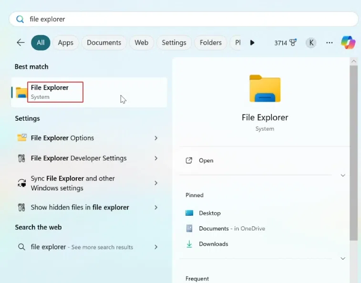The width and height of the screenshot is (361, 283).
Task: Click the File Explorer title in preview pane
Action: tap(265, 117)
